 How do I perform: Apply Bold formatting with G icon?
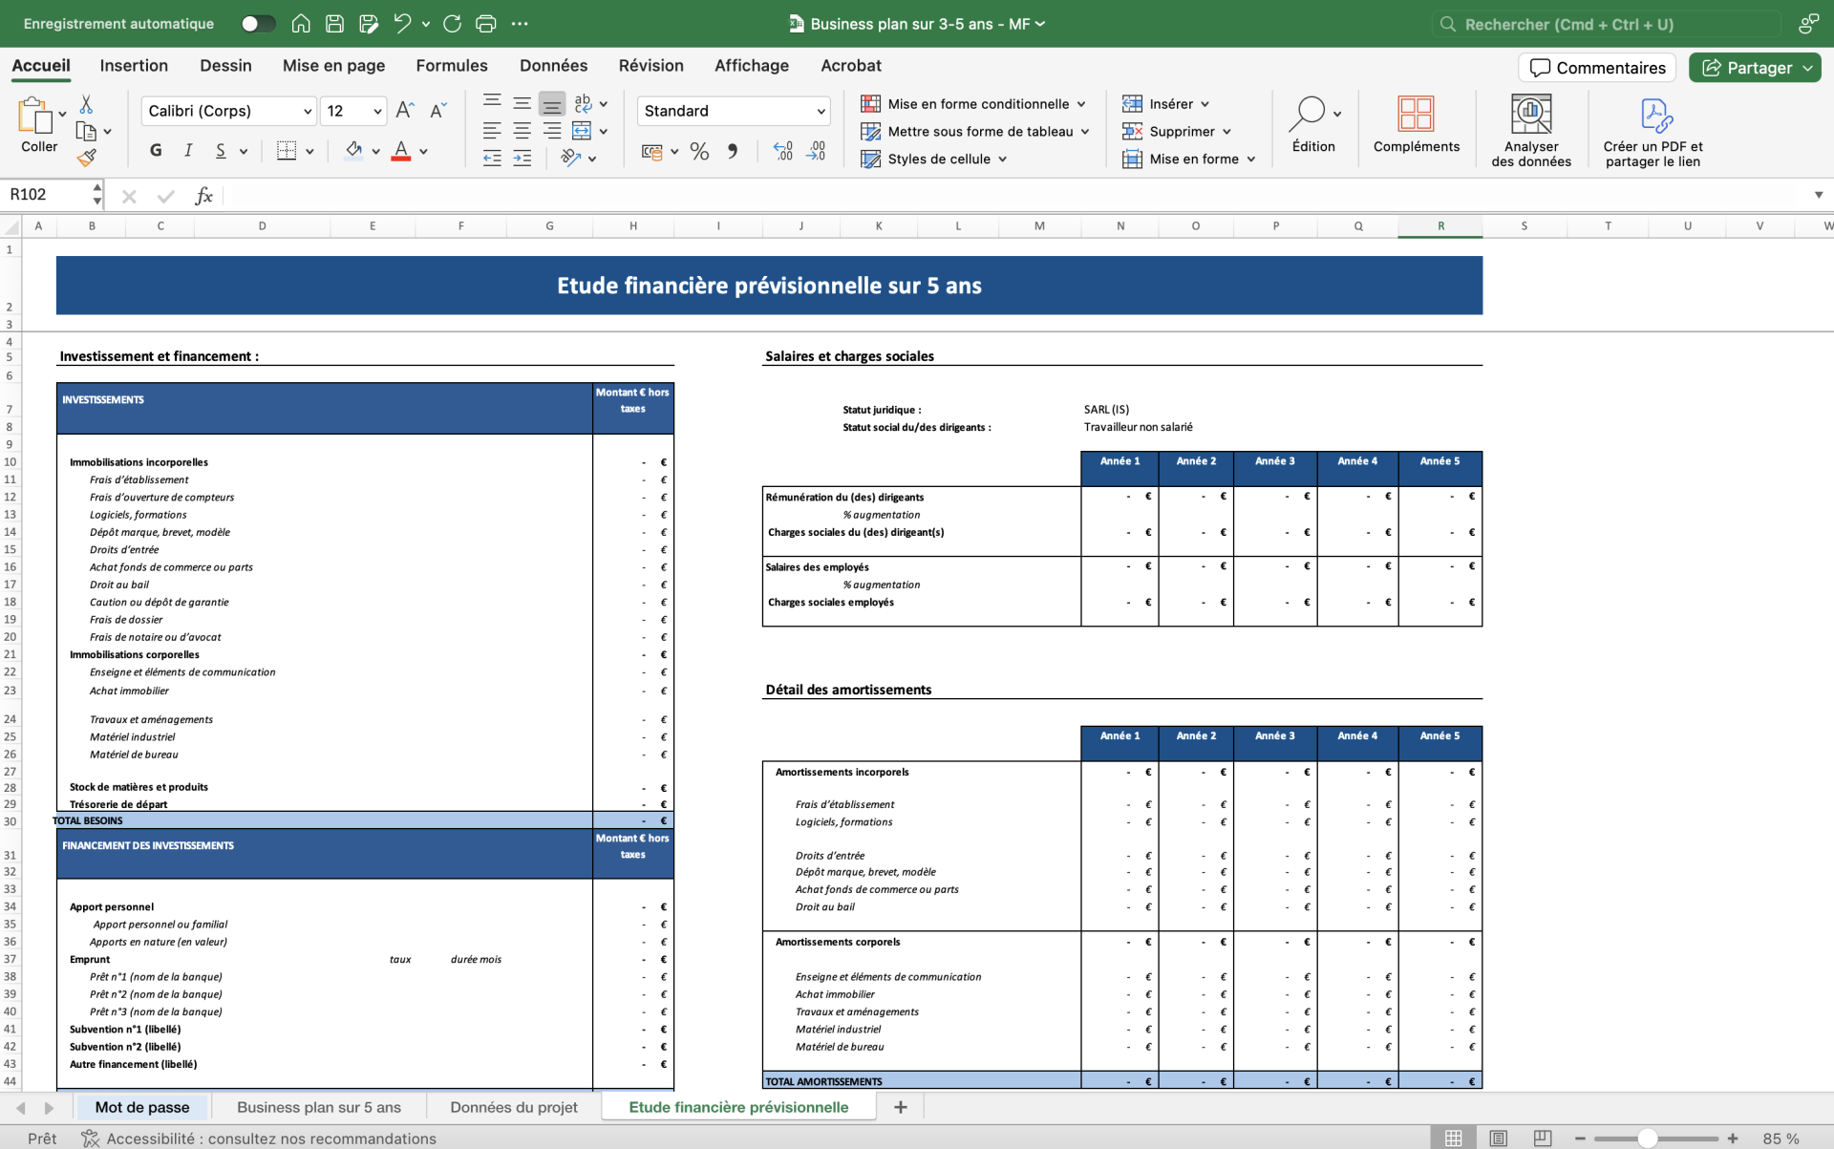pos(156,150)
